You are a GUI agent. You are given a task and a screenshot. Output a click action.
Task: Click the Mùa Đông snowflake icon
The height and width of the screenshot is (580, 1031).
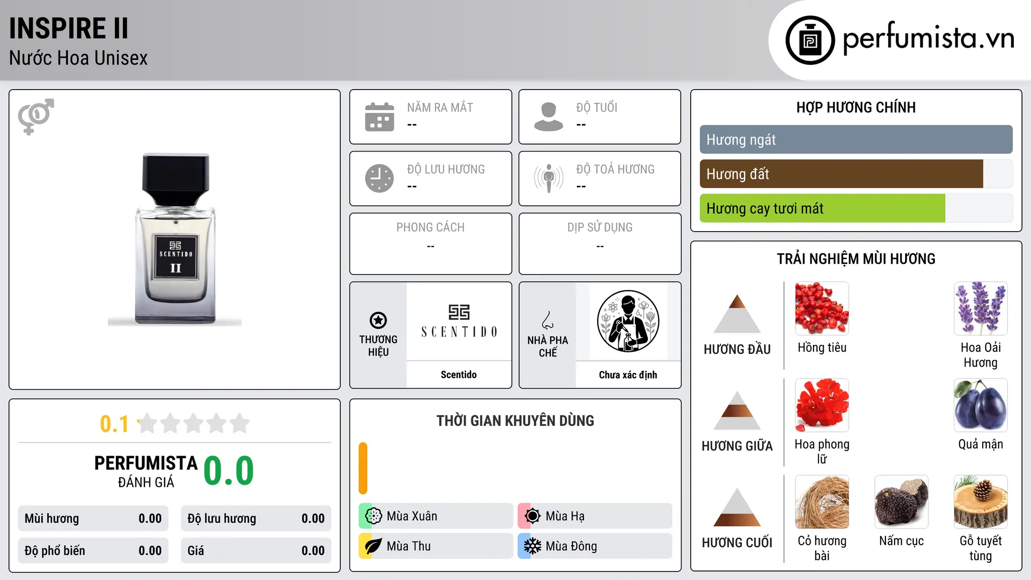(532, 546)
